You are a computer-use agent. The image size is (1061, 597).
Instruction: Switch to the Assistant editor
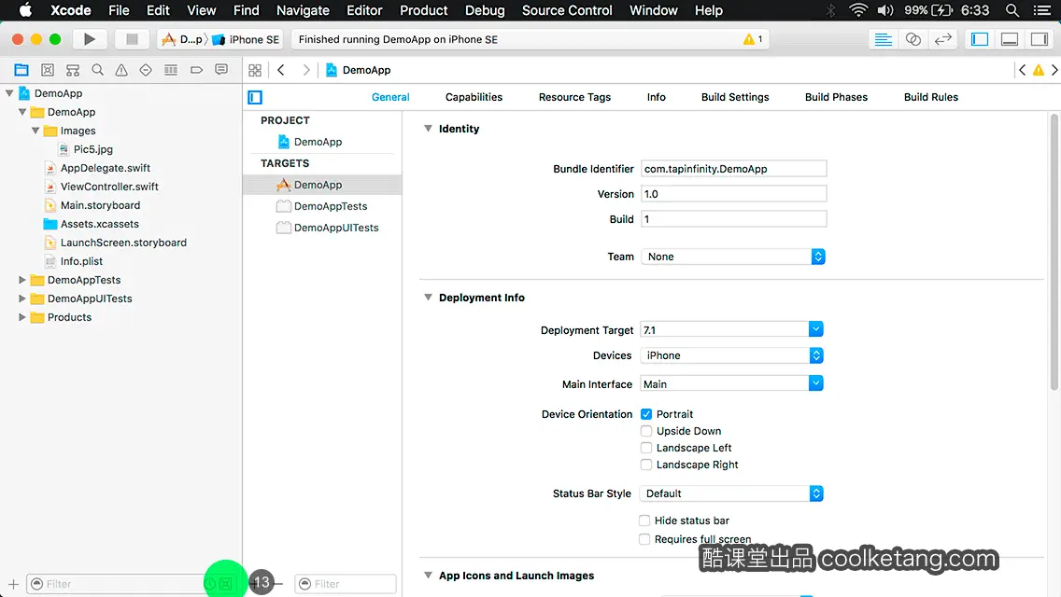tap(912, 39)
